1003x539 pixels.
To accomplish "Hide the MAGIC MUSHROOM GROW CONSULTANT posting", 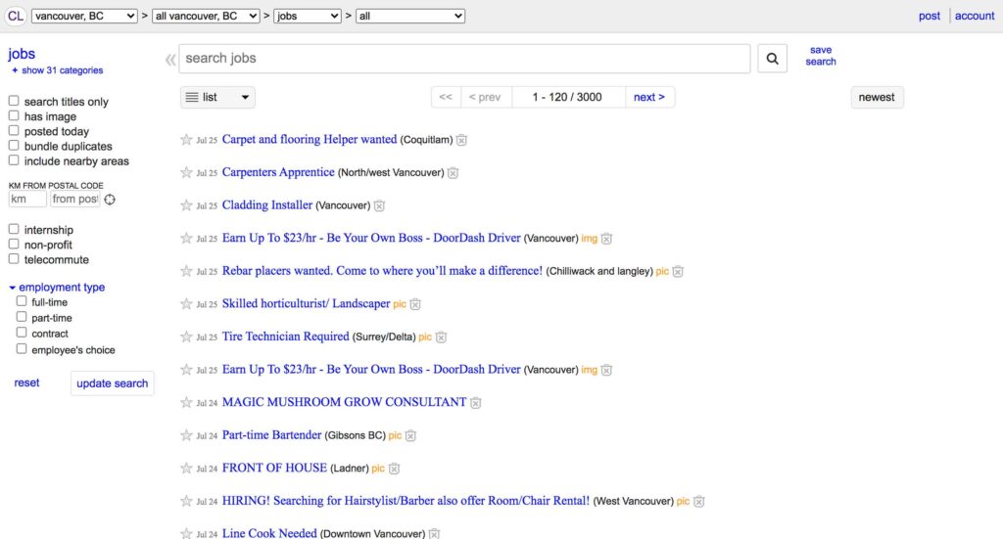I will click(476, 403).
